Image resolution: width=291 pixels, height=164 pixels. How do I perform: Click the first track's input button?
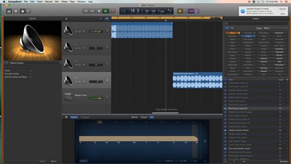[84, 31]
